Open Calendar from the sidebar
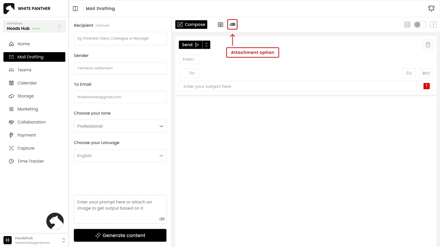Image resolution: width=440 pixels, height=247 pixels. point(27,83)
